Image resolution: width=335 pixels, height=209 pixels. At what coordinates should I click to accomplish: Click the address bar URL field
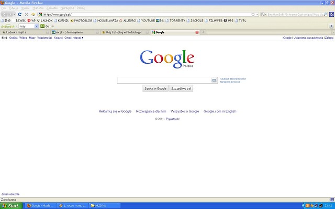pyautogui.click(x=147, y=14)
